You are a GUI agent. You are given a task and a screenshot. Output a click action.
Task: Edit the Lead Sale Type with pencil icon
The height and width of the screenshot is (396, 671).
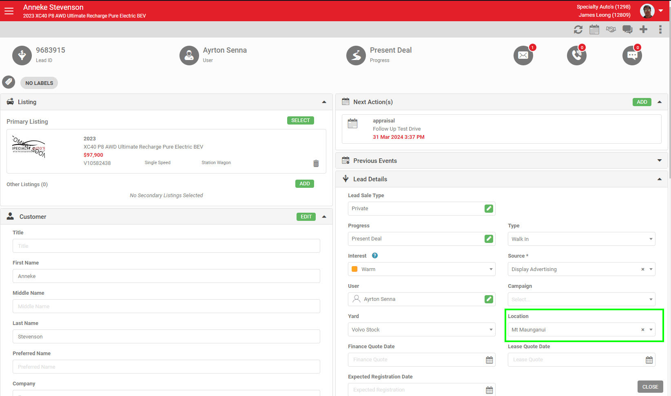[x=489, y=209]
